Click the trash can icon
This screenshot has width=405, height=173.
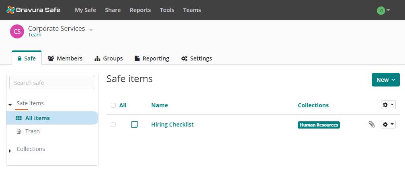coord(19,131)
